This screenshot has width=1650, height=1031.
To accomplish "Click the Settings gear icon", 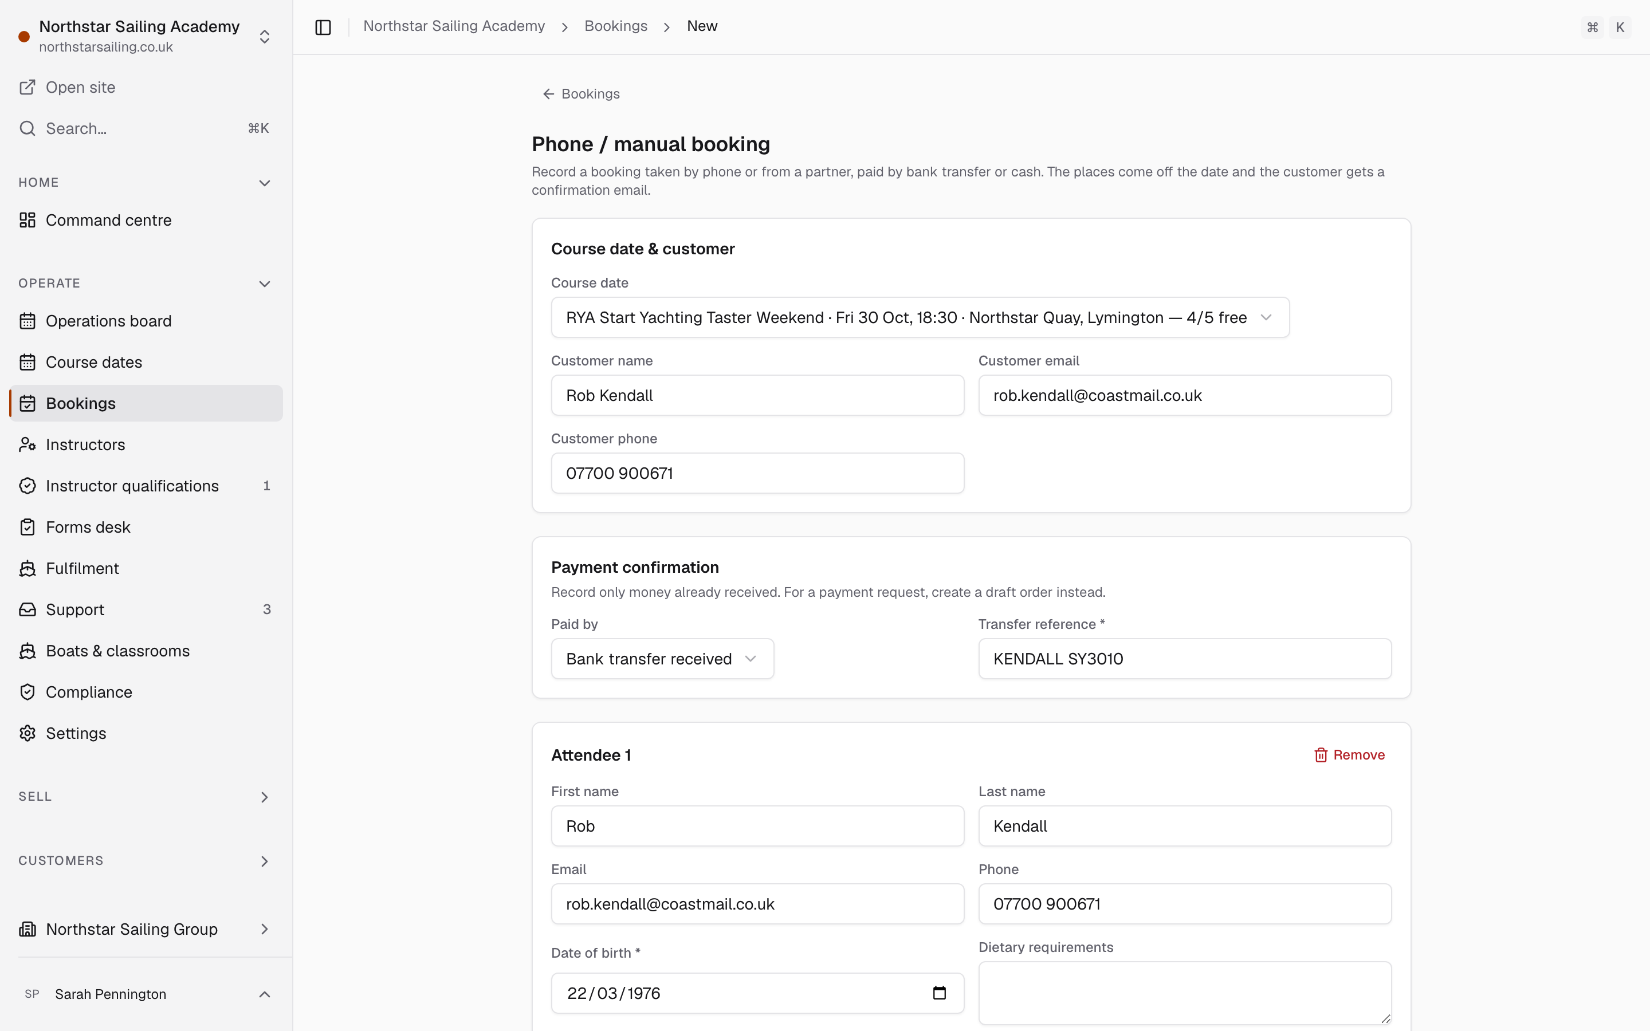I will pos(27,734).
